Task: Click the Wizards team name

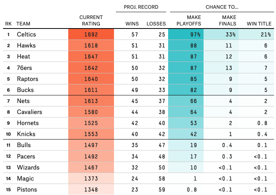Action: 27,168
